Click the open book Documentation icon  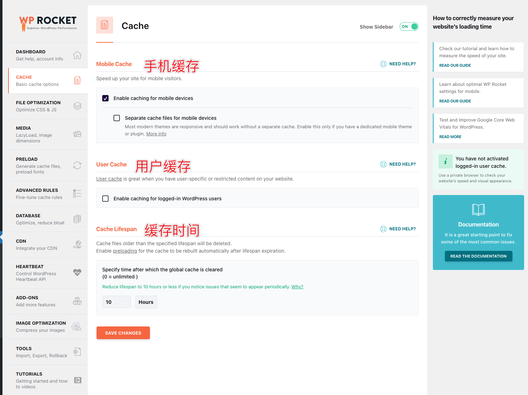pyautogui.click(x=478, y=210)
